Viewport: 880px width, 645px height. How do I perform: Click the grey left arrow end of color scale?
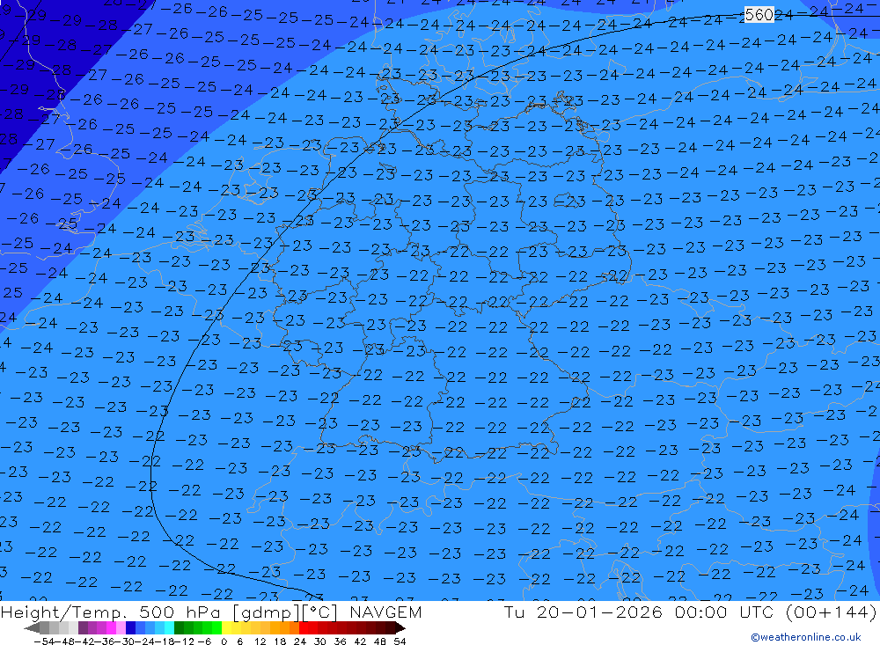click(32, 628)
